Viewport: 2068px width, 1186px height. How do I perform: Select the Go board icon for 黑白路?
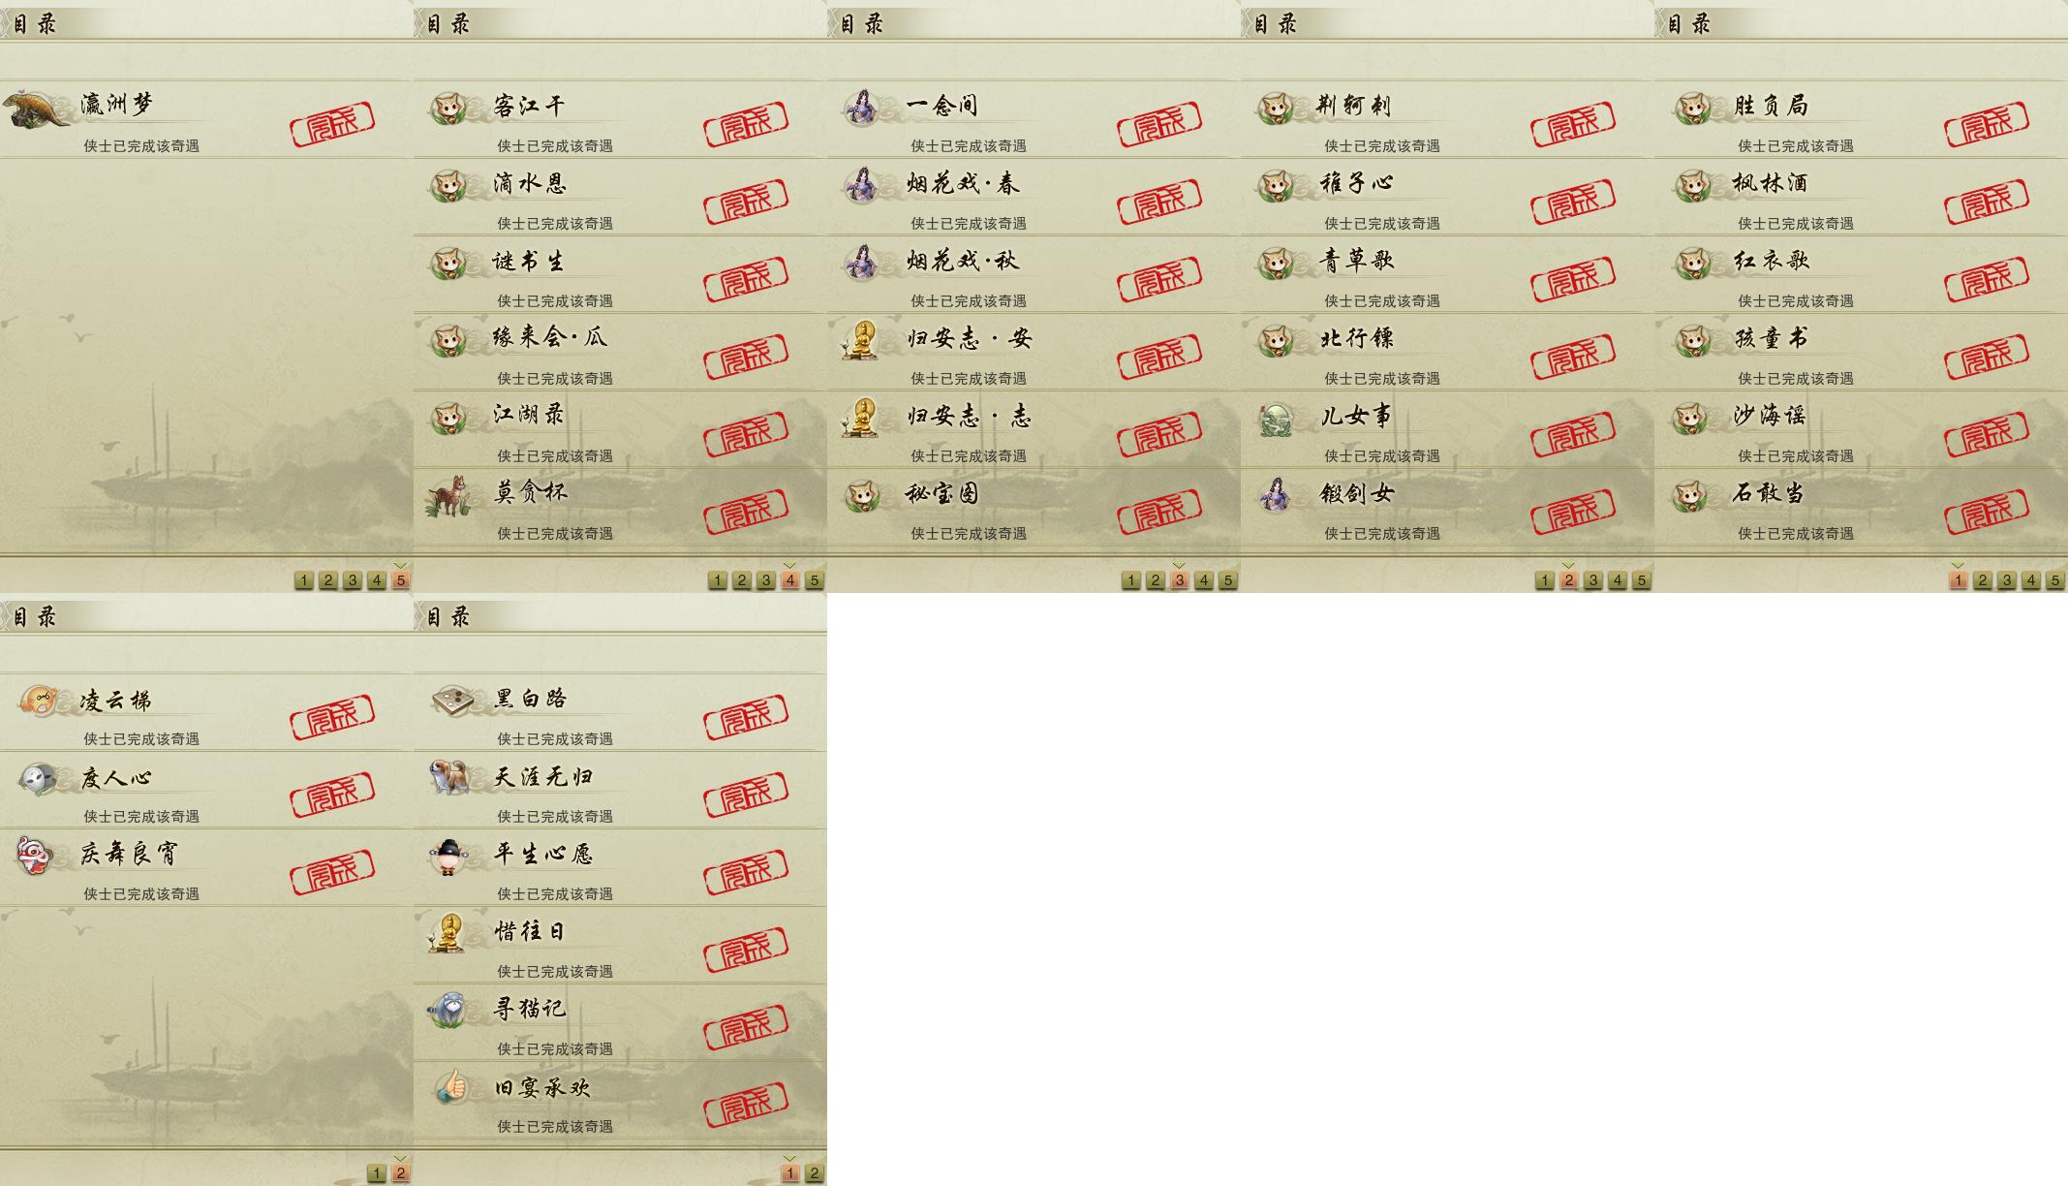[x=450, y=700]
